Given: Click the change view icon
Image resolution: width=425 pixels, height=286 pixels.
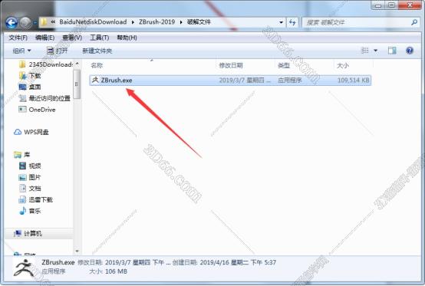Looking at the screenshot, I should pos(365,51).
